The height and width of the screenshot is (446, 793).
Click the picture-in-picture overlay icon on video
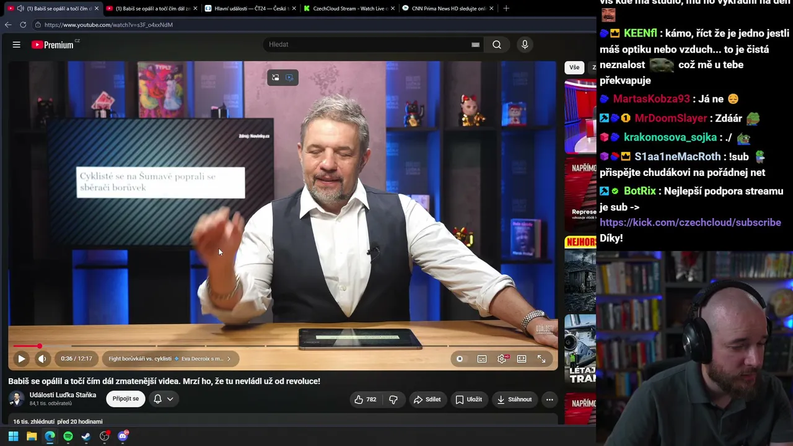[276, 77]
